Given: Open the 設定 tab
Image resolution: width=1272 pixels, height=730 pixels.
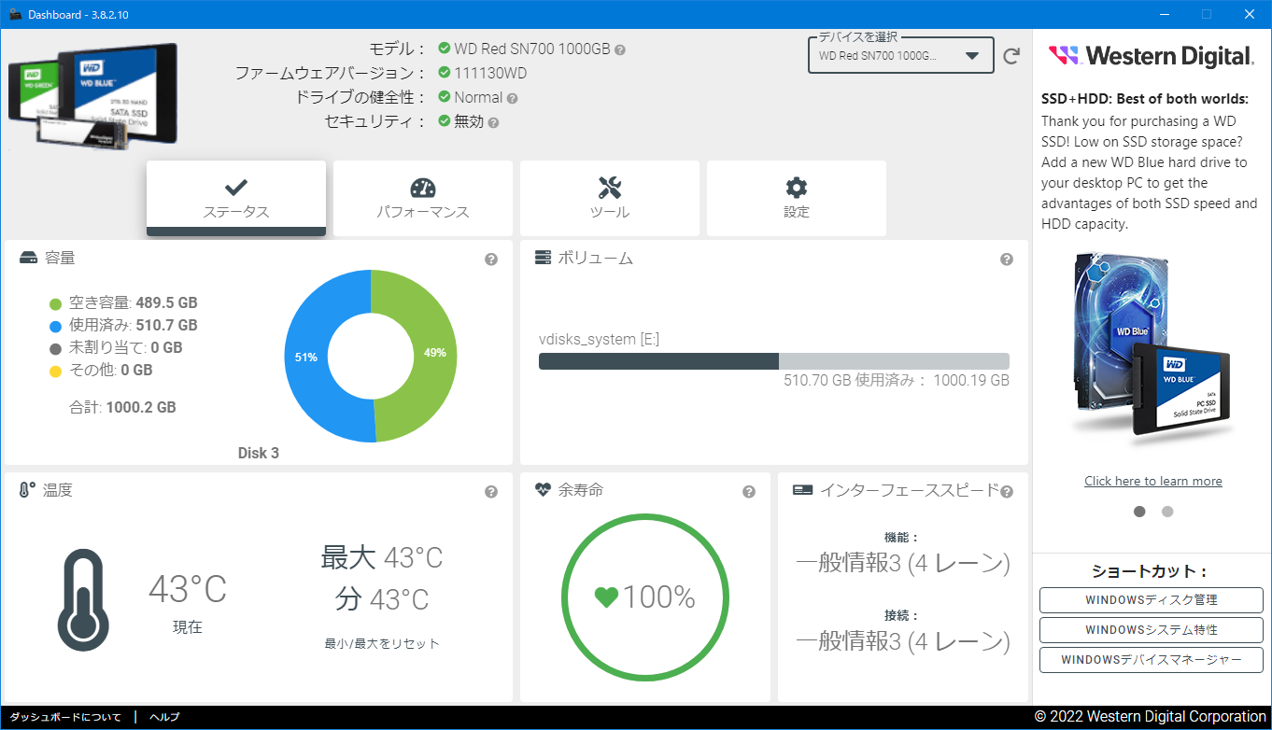Looking at the screenshot, I should click(x=797, y=198).
